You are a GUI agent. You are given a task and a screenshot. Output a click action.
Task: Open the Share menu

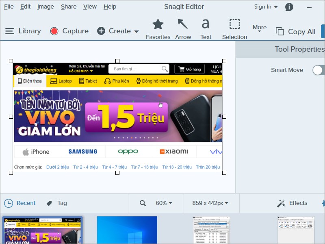pos(69,7)
